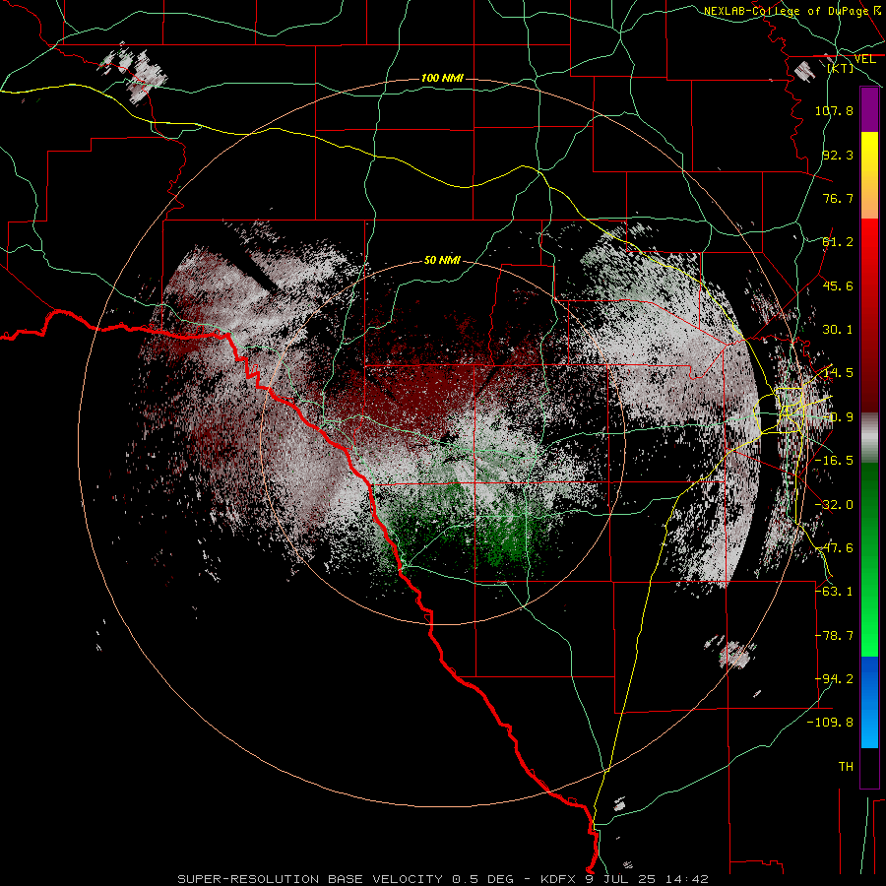Image resolution: width=886 pixels, height=886 pixels.
Task: Click the 92.3 velocity scale value
Action: [838, 155]
